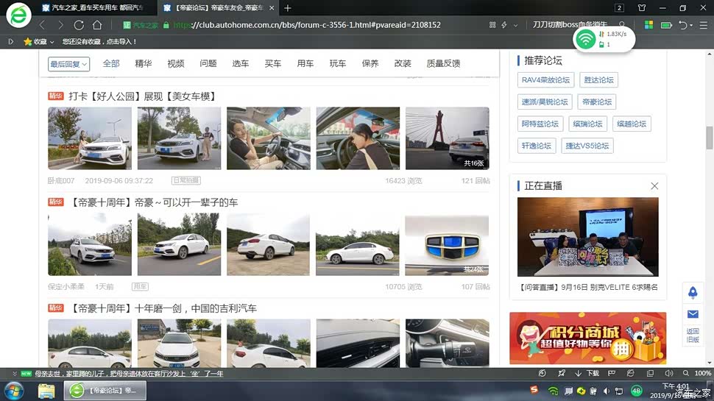The width and height of the screenshot is (714, 401).
Task: Select the 用车 filter tab
Action: click(305, 64)
